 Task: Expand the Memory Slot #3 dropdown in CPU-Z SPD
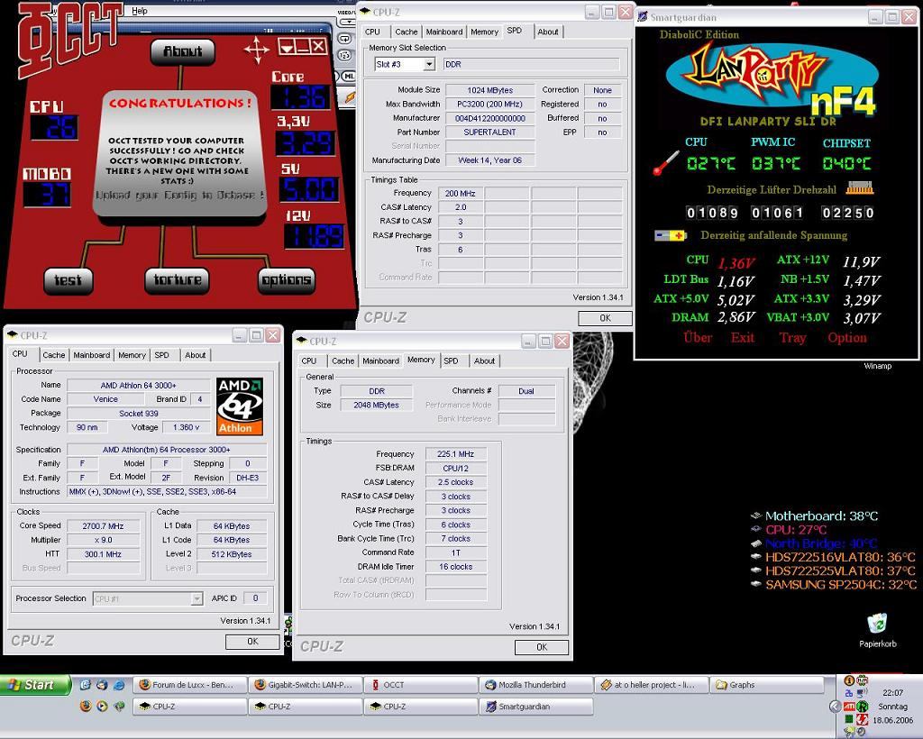point(430,64)
